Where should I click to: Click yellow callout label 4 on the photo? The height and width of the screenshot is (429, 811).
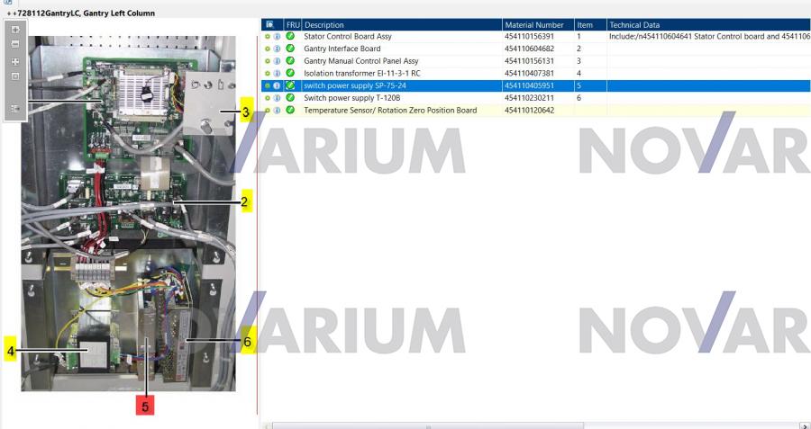[12, 351]
